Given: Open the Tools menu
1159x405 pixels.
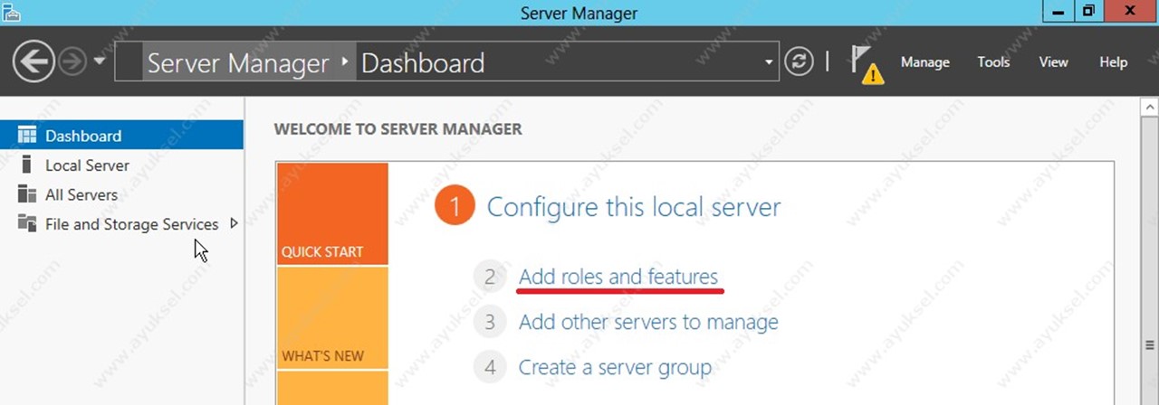Looking at the screenshot, I should (x=993, y=62).
